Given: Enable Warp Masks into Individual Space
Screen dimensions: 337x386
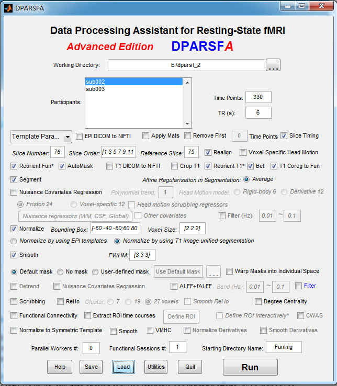Looking at the screenshot, I should click(229, 271).
